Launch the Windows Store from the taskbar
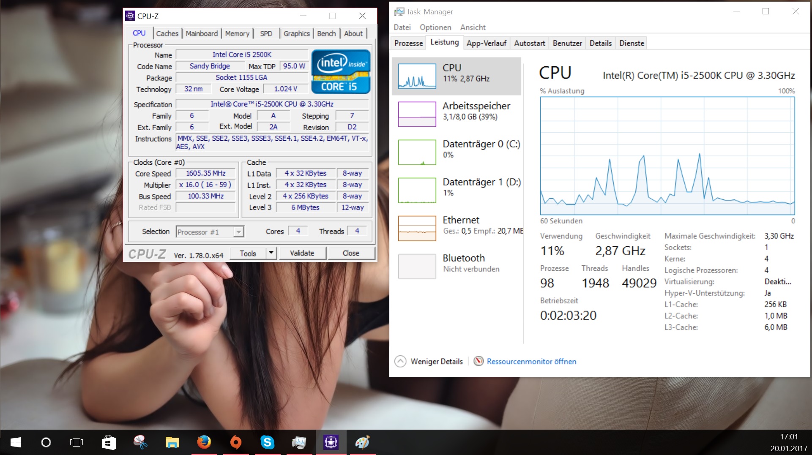Viewport: 812px width, 455px height. click(109, 442)
